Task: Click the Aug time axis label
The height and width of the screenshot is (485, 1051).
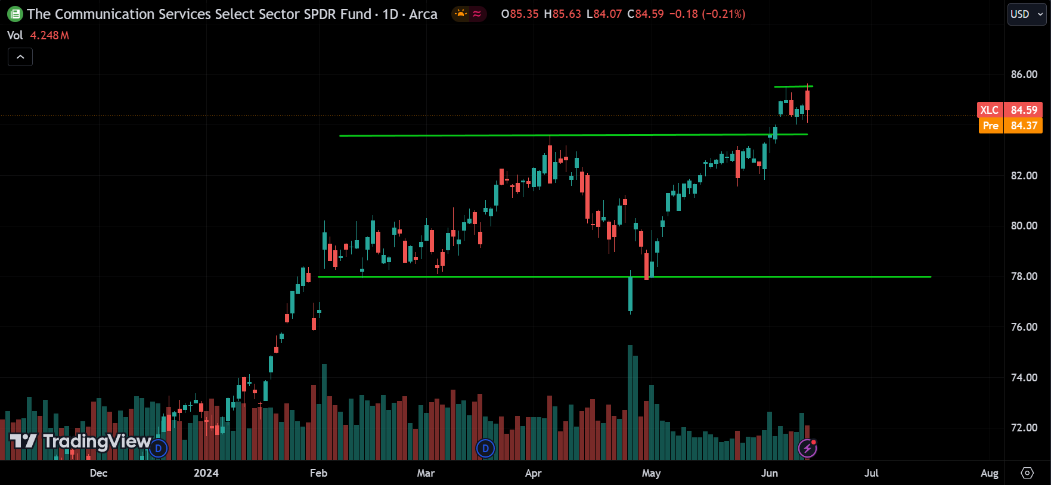Action: pyautogui.click(x=990, y=473)
